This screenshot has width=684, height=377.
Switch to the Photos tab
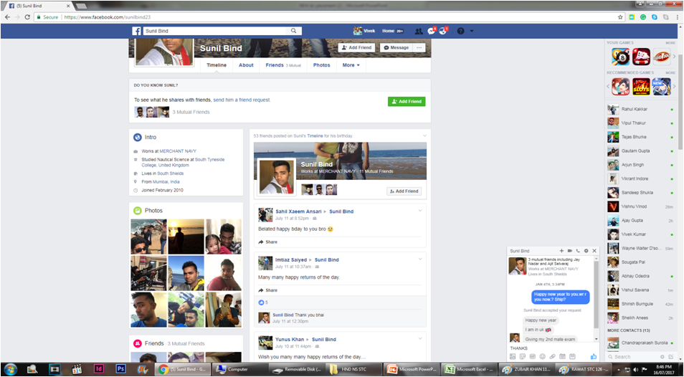[x=322, y=65]
